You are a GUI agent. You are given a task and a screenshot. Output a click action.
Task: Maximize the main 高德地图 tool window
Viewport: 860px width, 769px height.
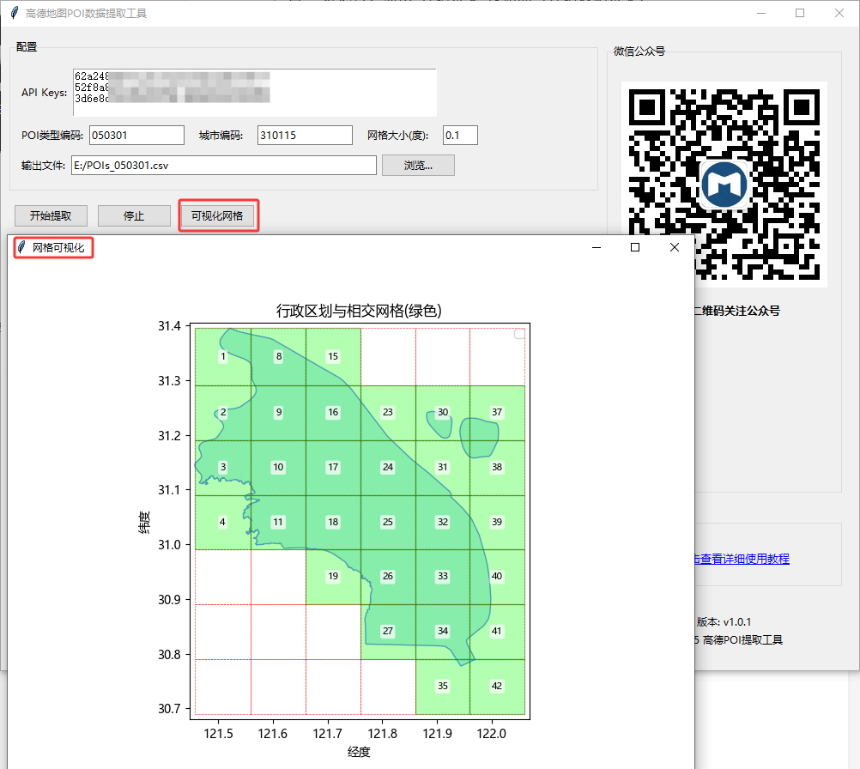(x=800, y=13)
